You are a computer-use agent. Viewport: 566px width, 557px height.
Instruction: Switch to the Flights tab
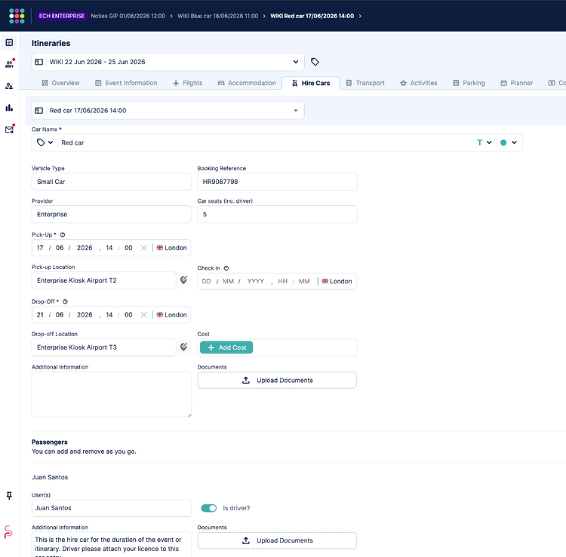tap(187, 83)
